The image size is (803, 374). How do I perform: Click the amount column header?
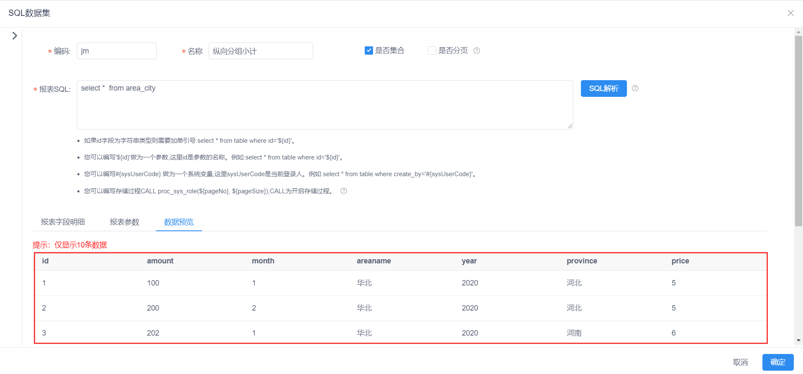pos(160,261)
